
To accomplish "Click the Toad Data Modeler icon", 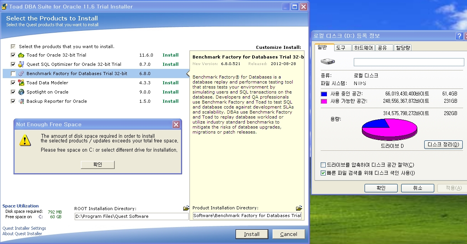I will tap(21, 83).
